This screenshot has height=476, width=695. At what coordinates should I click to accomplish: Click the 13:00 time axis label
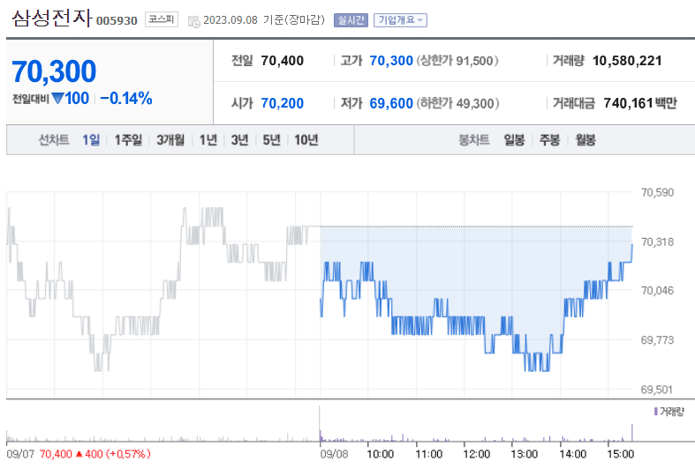tap(525, 454)
